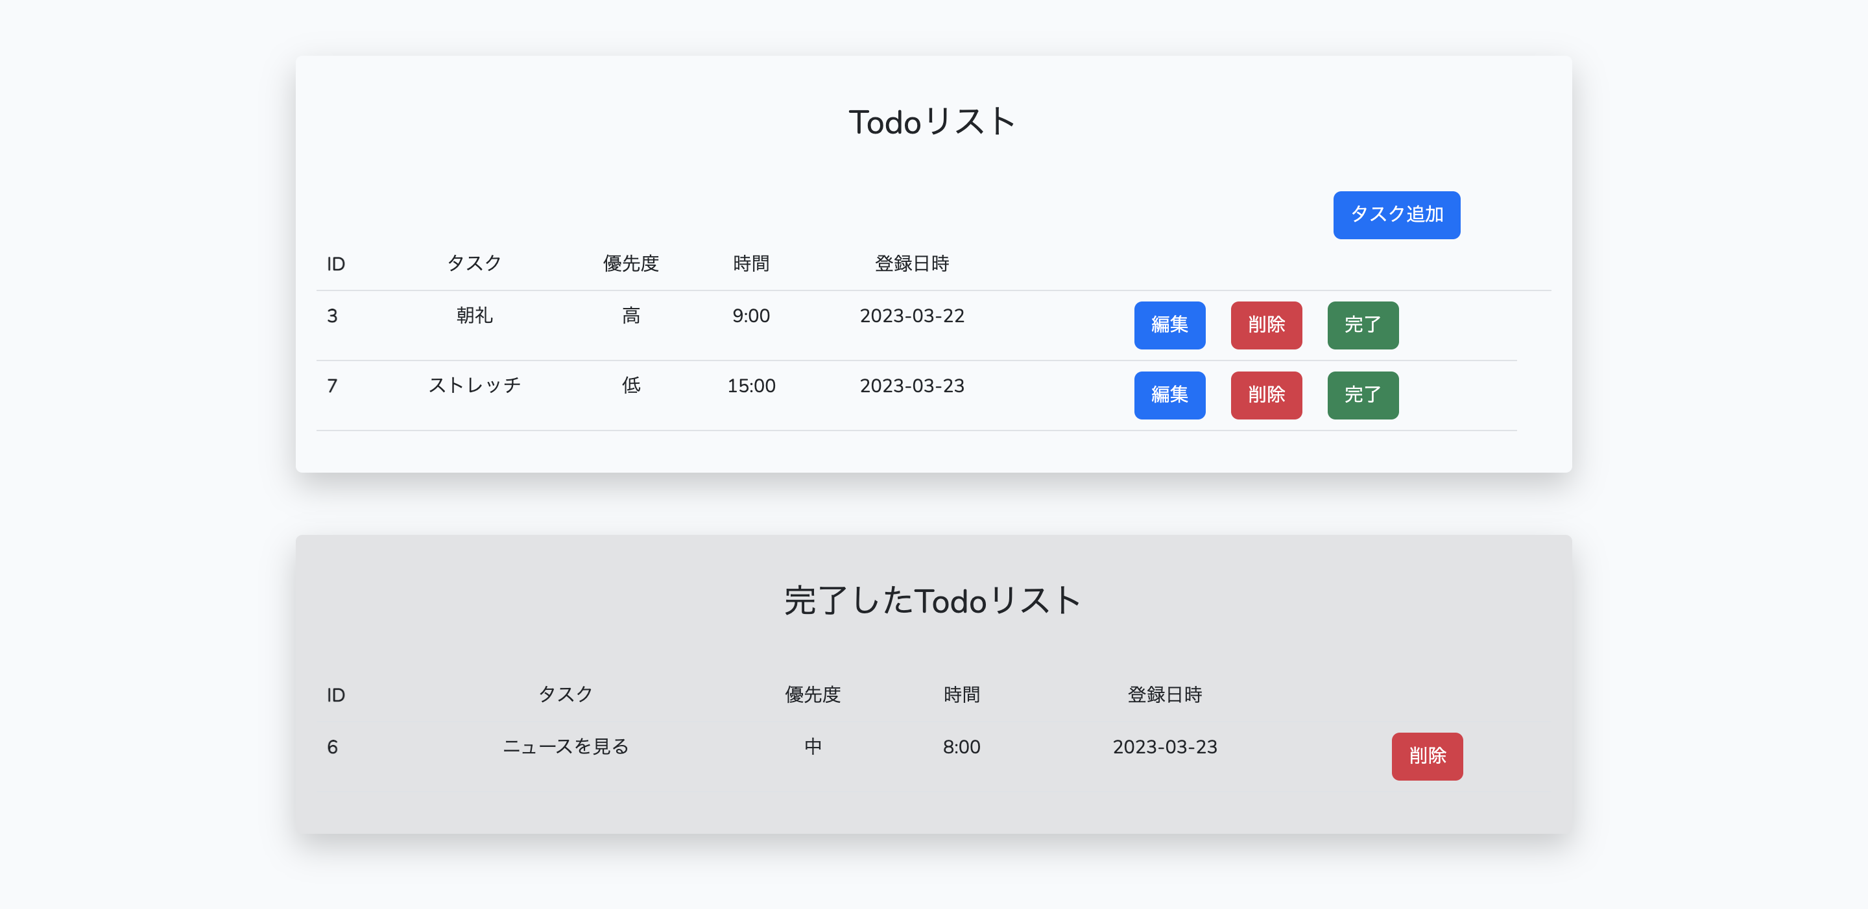Click the ID header in Todo list
1868x909 pixels.
(x=335, y=264)
